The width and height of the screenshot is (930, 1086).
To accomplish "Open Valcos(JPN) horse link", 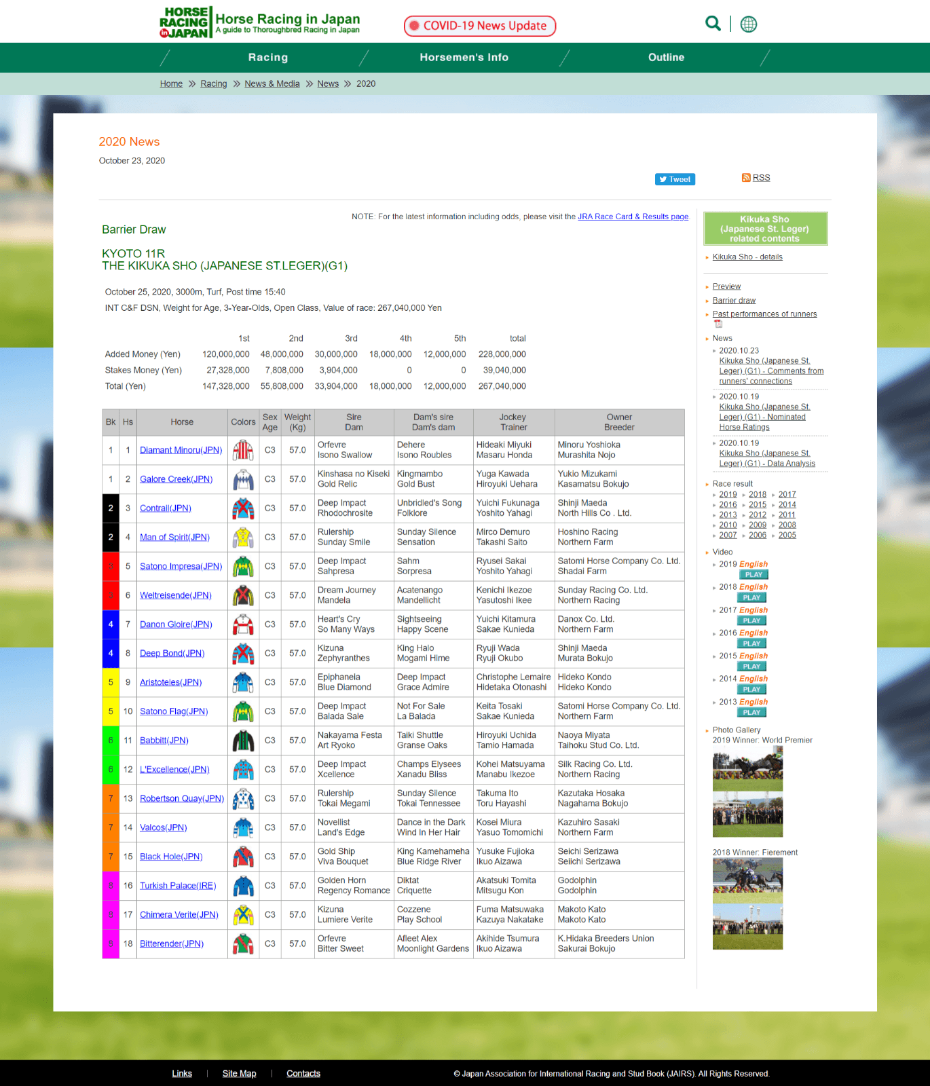I will (163, 828).
